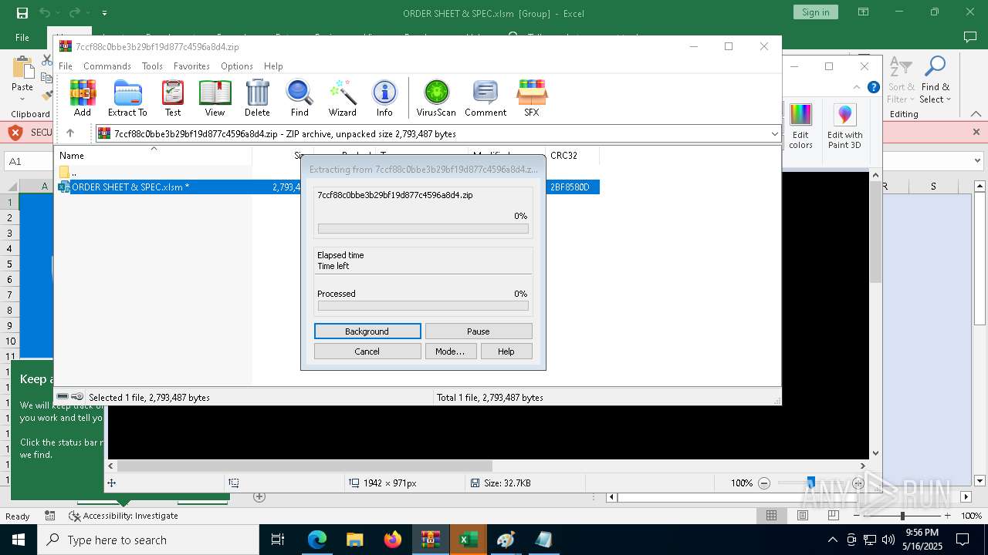The image size is (988, 555).
Task: Switch to Normal view in Excel
Action: [771, 516]
